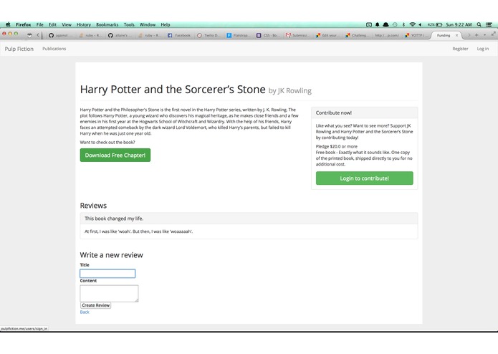Open Notification Center list icon
Image resolution: width=498 pixels, height=354 pixels.
click(489, 24)
